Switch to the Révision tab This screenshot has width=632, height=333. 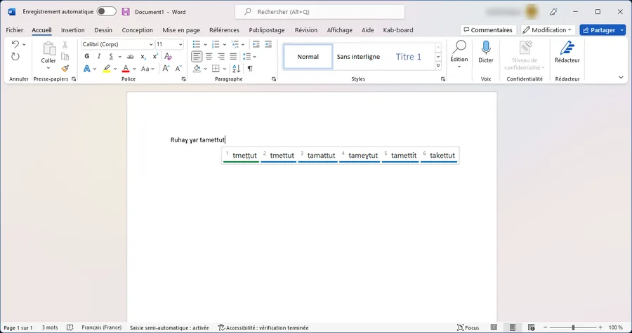pos(306,29)
